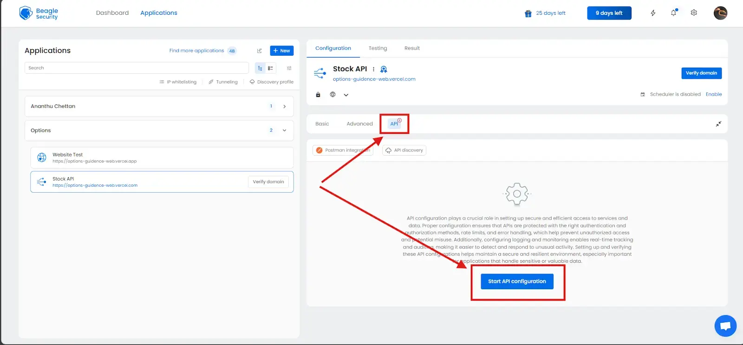Click the Stock API icon in application list

click(41, 182)
